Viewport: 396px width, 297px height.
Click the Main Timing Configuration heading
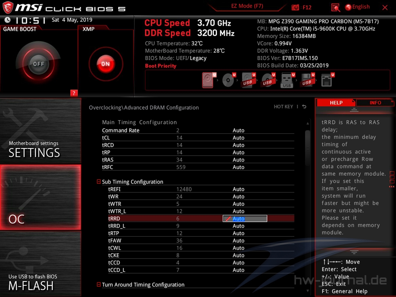click(139, 122)
